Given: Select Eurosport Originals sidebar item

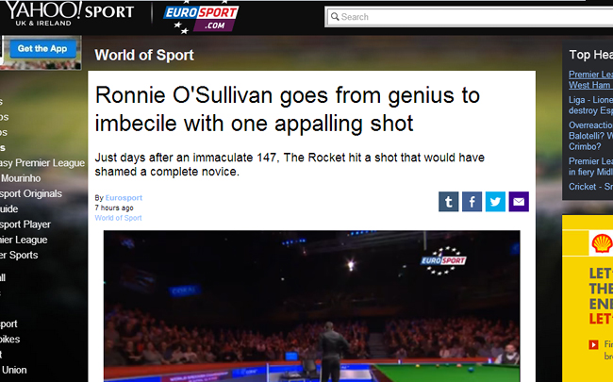Looking at the screenshot, I should coord(30,193).
